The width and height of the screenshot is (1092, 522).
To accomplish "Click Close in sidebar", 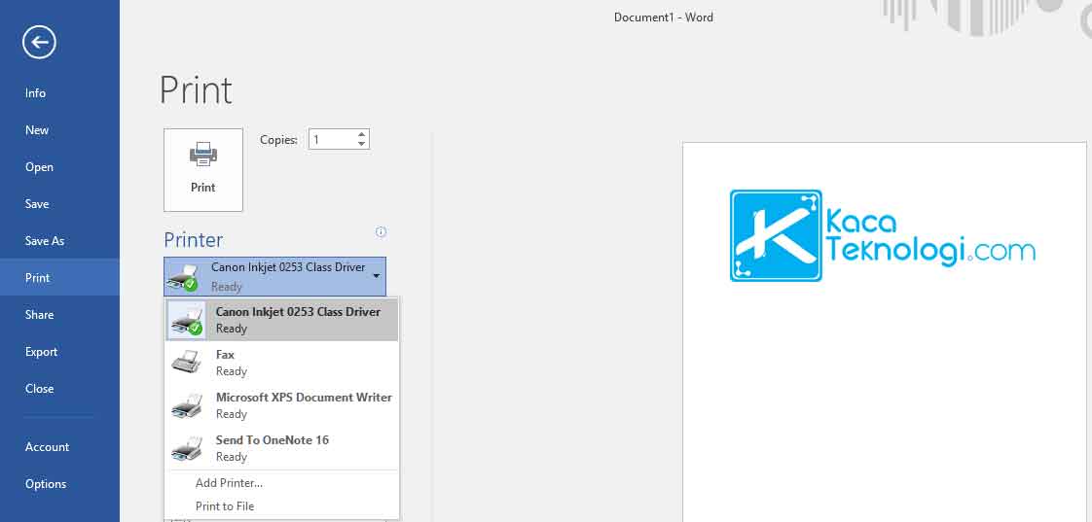I will (x=39, y=389).
